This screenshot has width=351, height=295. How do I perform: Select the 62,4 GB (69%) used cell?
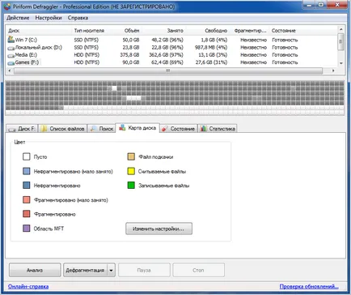[167, 62]
